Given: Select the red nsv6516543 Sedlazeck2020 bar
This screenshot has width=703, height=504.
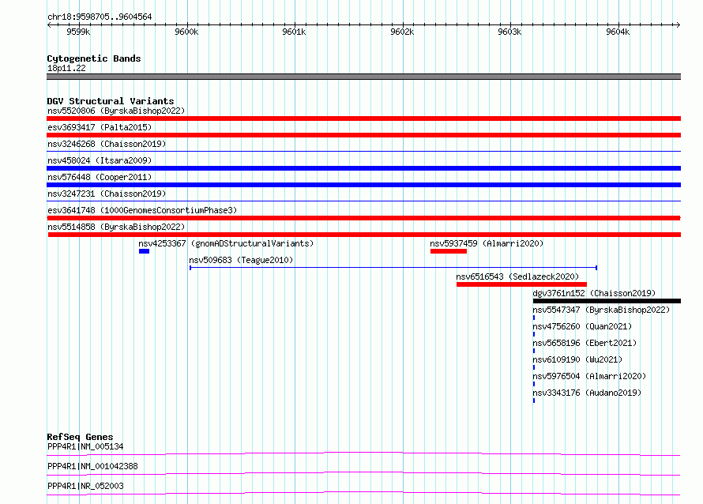Looking at the screenshot, I should point(521,284).
